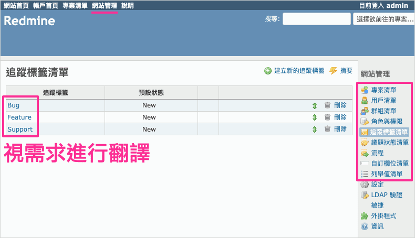Open the 選擇欲前往的專案 project dropdown
The image size is (415, 238).
[x=384, y=19]
